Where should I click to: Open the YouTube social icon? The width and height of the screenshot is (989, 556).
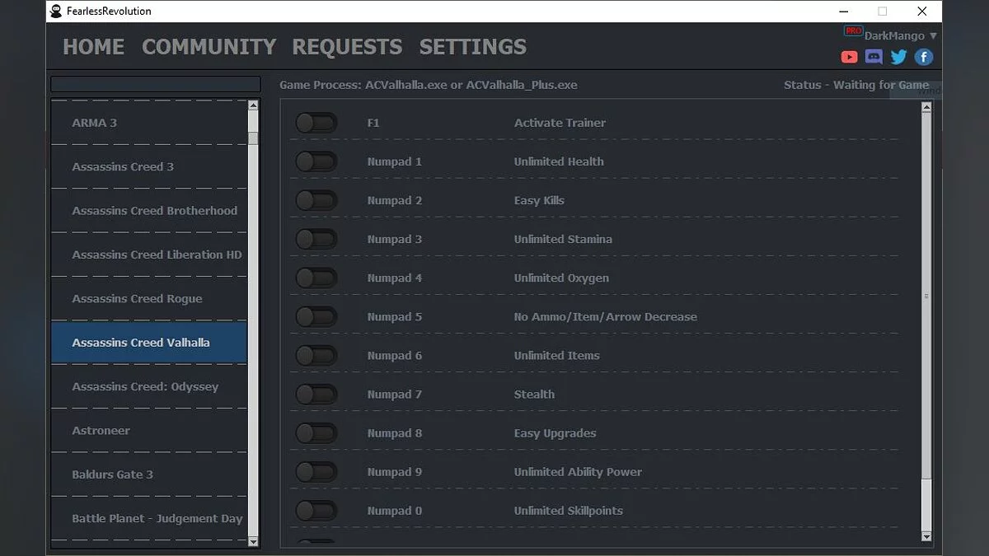[849, 57]
